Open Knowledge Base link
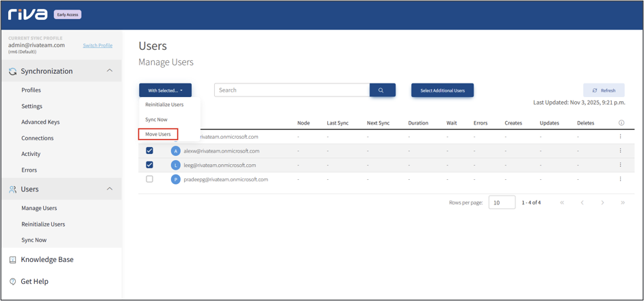Image resolution: width=644 pixels, height=301 pixels. [47, 260]
